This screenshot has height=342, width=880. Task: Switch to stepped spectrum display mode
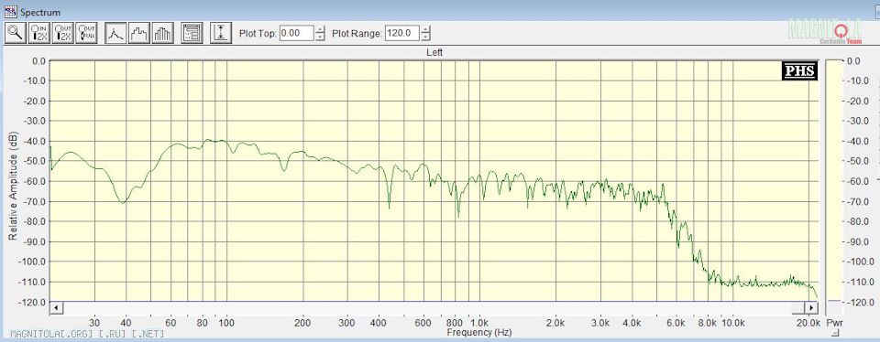[x=139, y=33]
